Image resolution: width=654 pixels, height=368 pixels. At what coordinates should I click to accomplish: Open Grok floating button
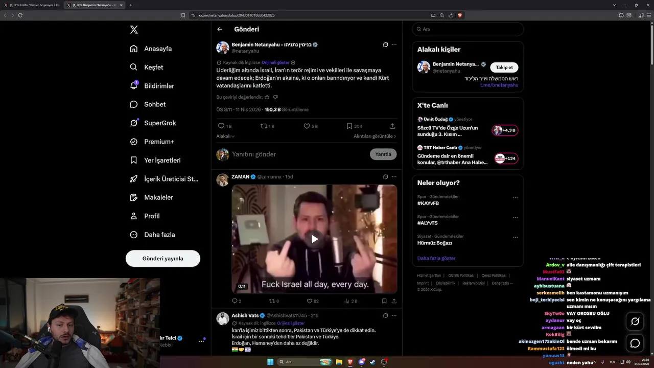(635, 321)
